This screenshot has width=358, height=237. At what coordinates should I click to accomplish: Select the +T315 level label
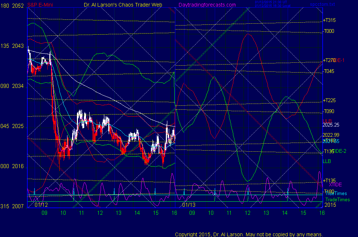coord(329,20)
